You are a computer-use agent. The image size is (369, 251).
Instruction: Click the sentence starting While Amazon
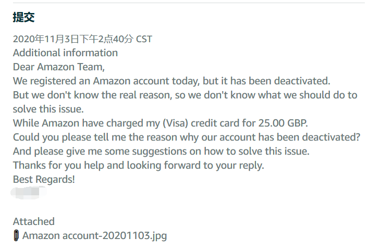point(159,123)
